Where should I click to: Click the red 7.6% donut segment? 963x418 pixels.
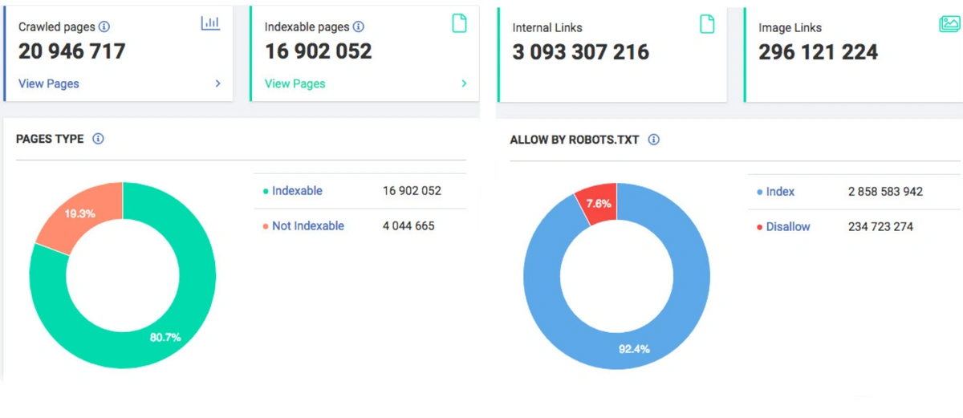(599, 204)
